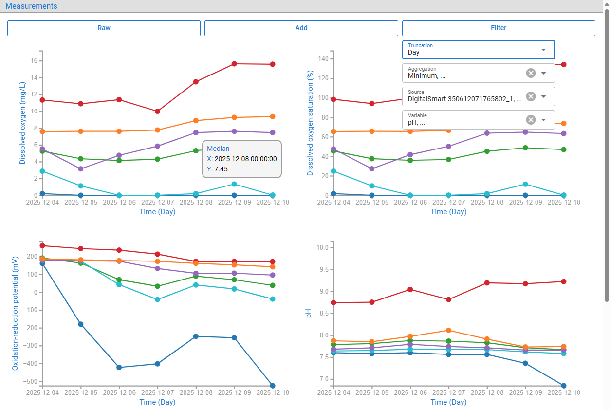Click red dissolved oxygen point on 2025-12-09

234,64
